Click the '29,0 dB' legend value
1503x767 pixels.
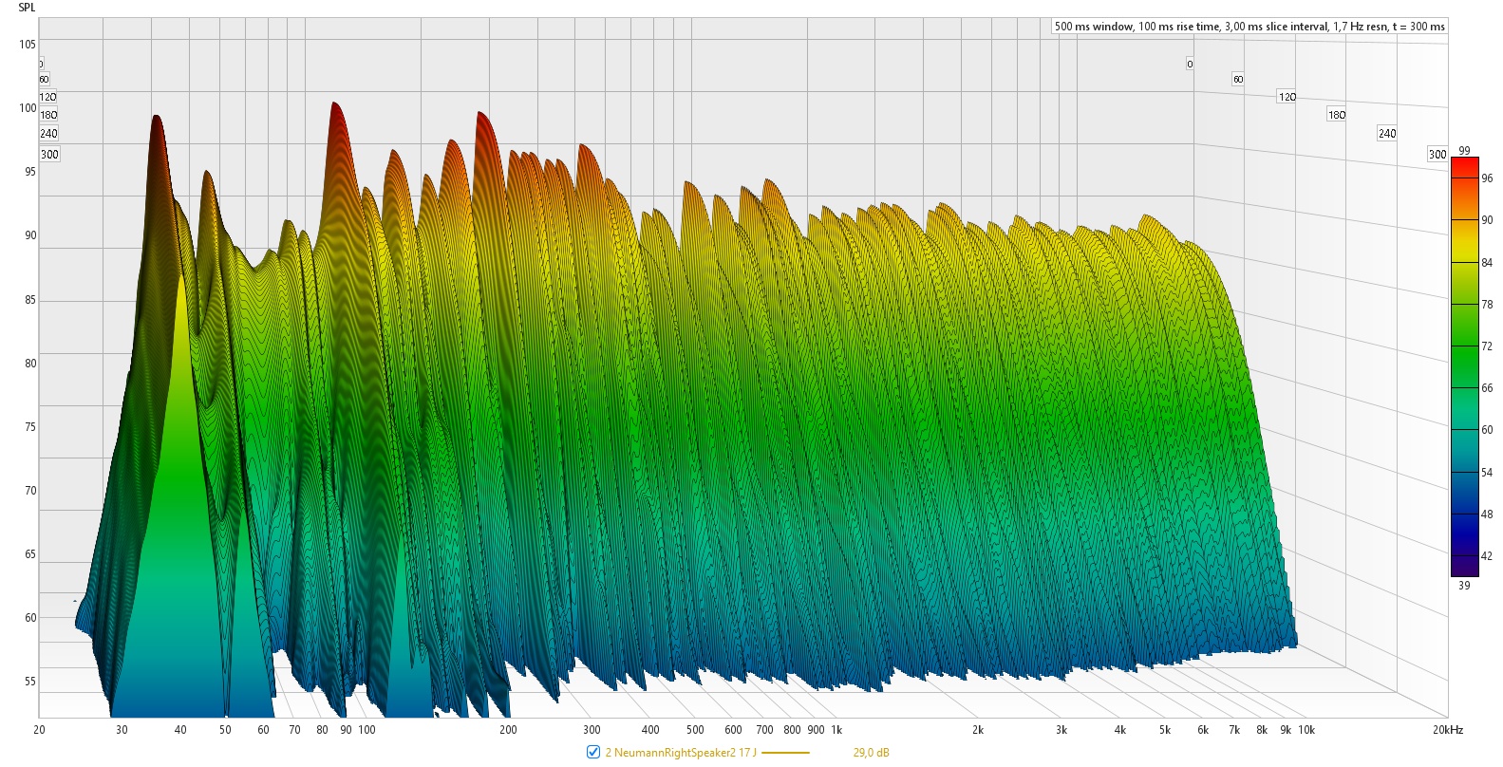click(x=871, y=753)
